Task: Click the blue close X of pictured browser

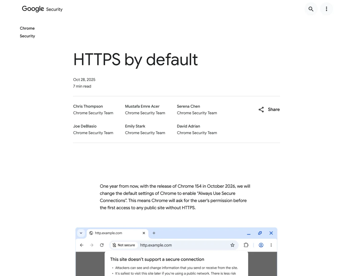Action: [x=271, y=233]
